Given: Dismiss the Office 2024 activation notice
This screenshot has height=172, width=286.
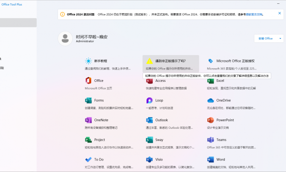Looking at the screenshot, I should (x=279, y=13).
